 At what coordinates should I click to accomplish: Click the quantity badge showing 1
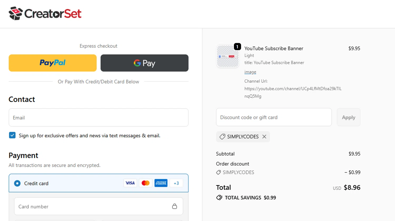click(x=237, y=47)
